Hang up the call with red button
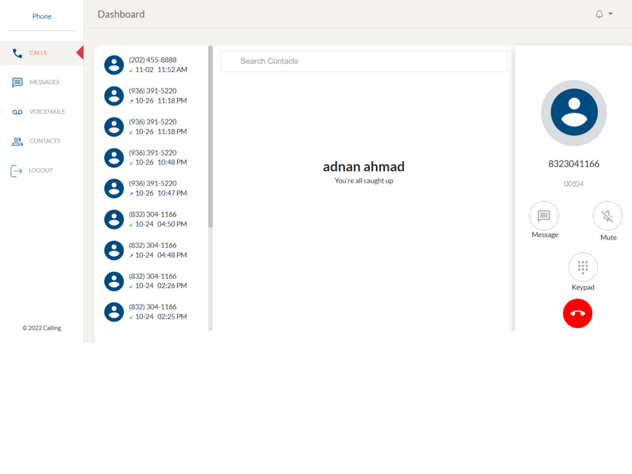Viewport: 632px width, 474px height. [577, 313]
